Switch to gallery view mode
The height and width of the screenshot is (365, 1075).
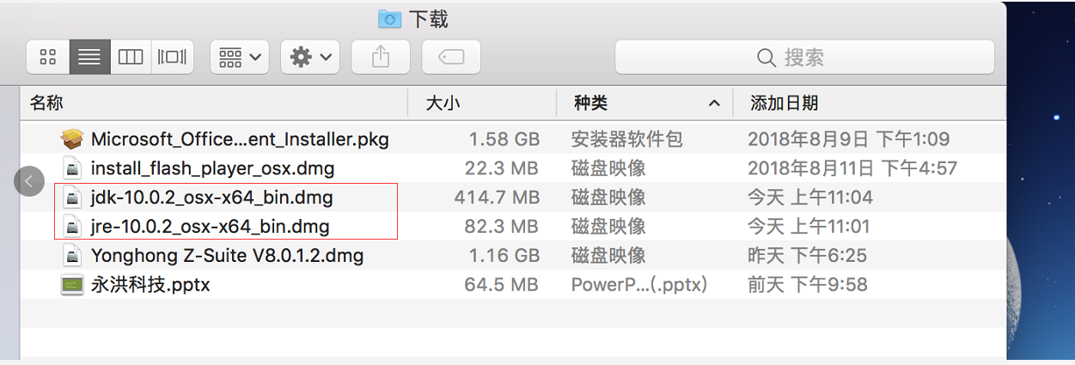point(172,58)
